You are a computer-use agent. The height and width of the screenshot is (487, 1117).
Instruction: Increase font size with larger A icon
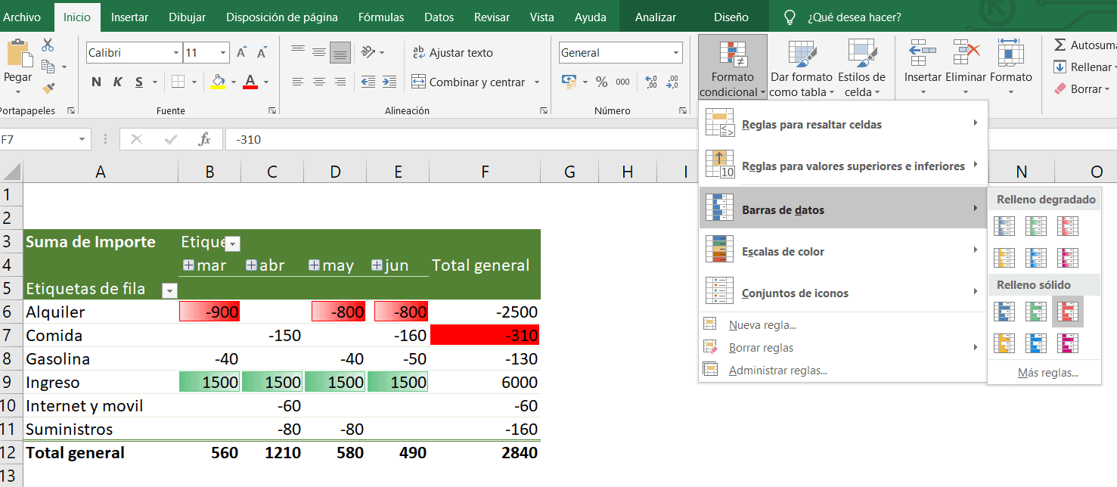pyautogui.click(x=241, y=53)
